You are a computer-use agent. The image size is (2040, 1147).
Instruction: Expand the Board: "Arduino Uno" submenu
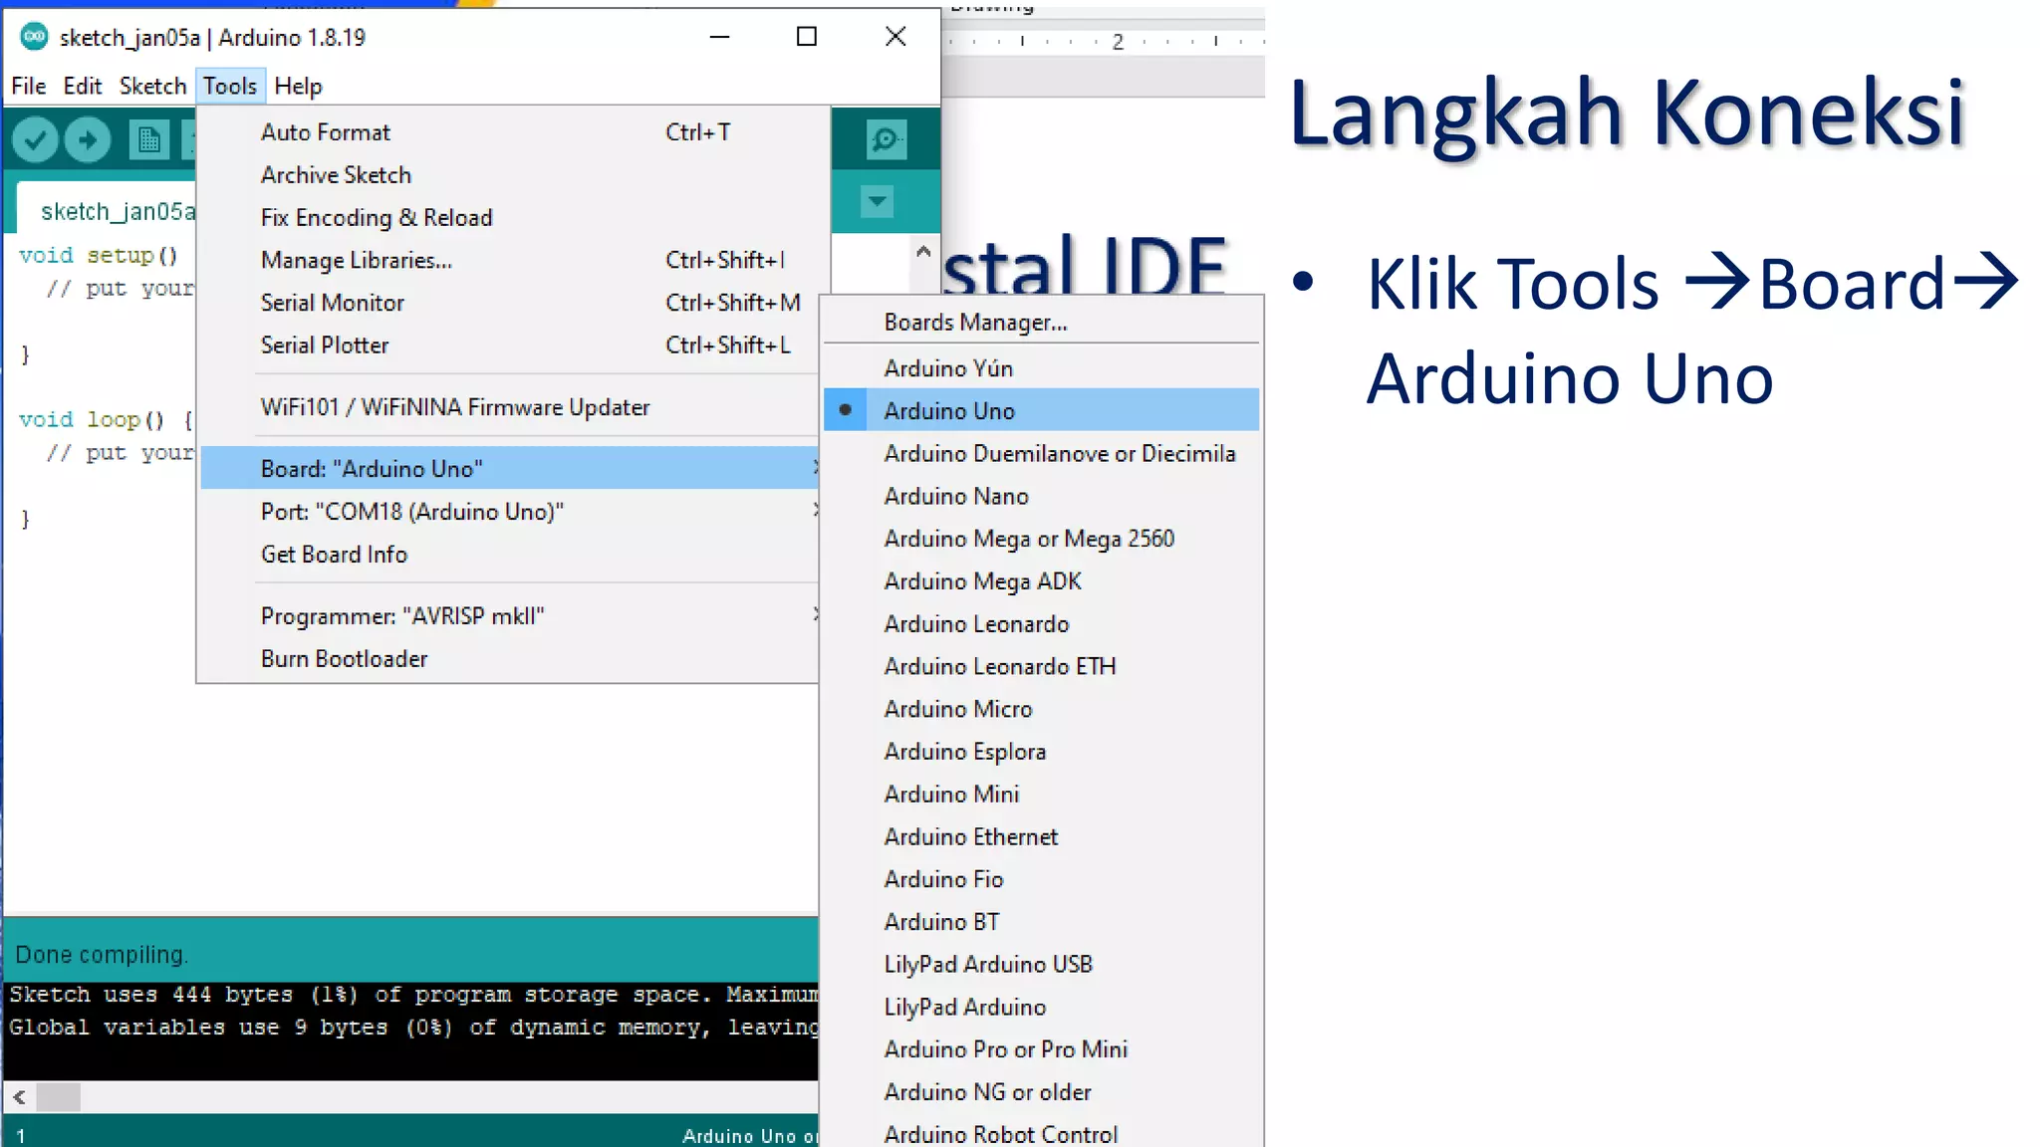pyautogui.click(x=510, y=468)
